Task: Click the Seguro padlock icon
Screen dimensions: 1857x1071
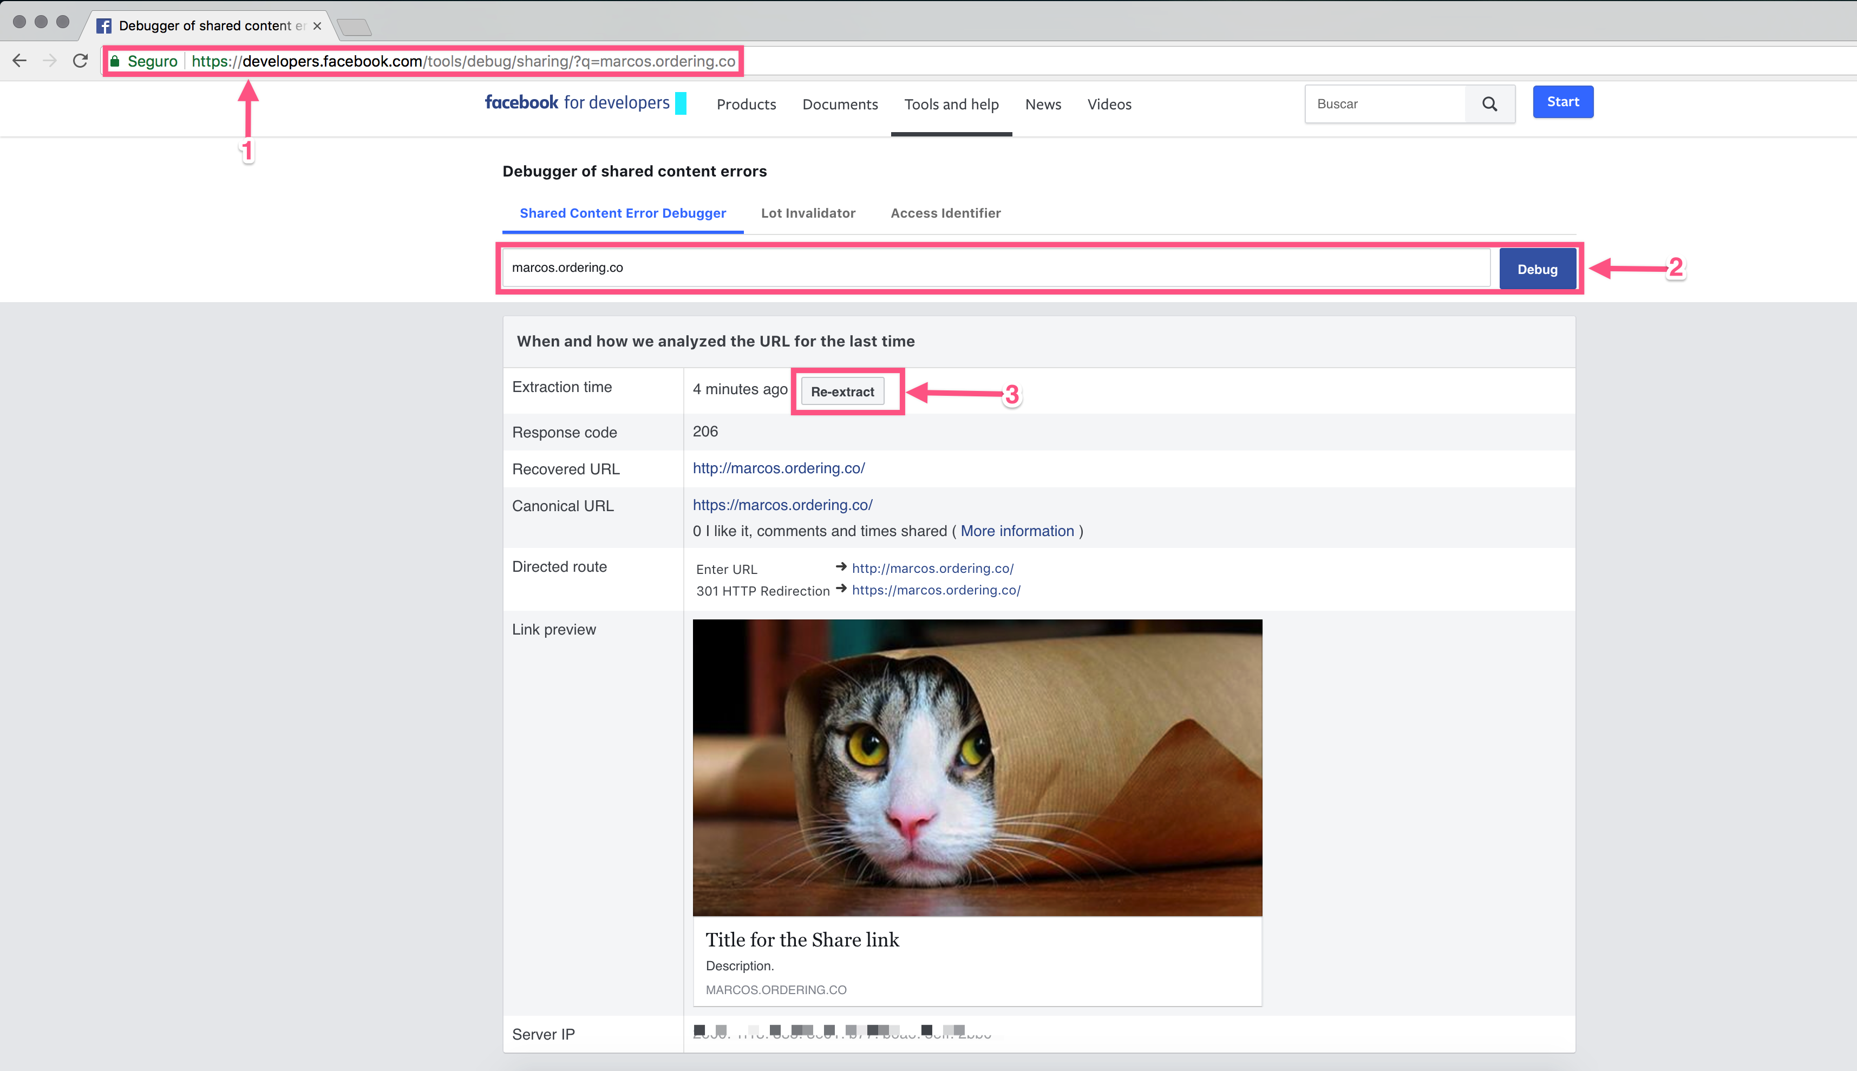Action: 115,61
